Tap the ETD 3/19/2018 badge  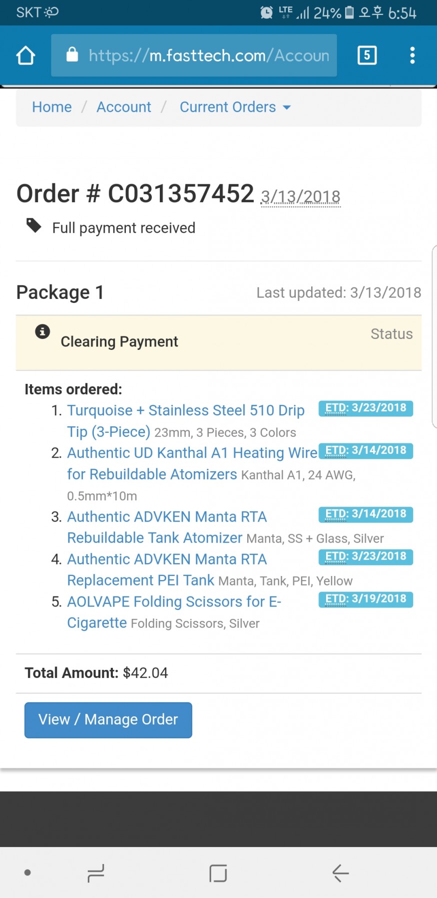366,599
